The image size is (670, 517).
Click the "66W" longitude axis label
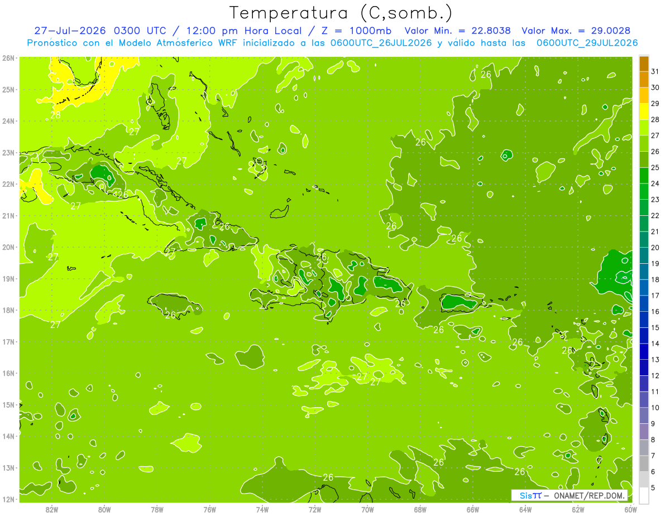[473, 509]
